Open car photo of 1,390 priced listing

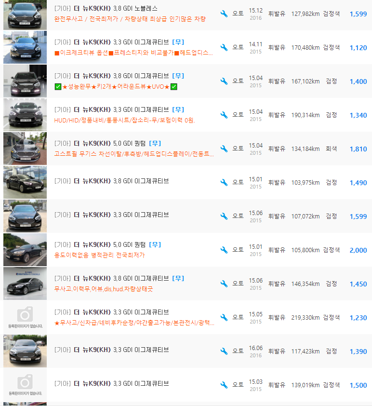coord(25,351)
